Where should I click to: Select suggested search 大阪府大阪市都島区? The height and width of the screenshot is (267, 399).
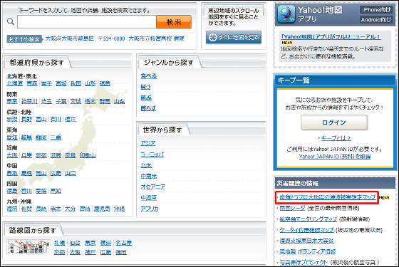coord(70,38)
